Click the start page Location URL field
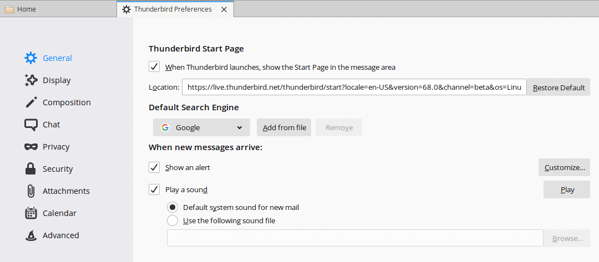Image resolution: width=599 pixels, height=262 pixels. 354,88
